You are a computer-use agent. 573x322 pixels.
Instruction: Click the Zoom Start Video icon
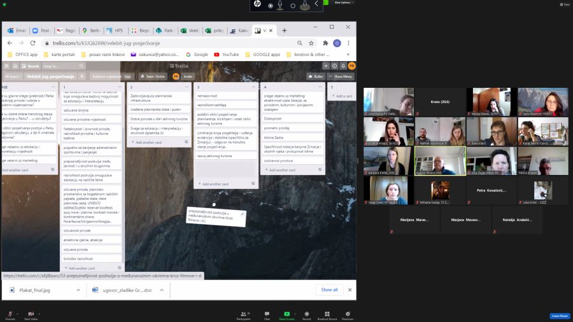pos(31,314)
